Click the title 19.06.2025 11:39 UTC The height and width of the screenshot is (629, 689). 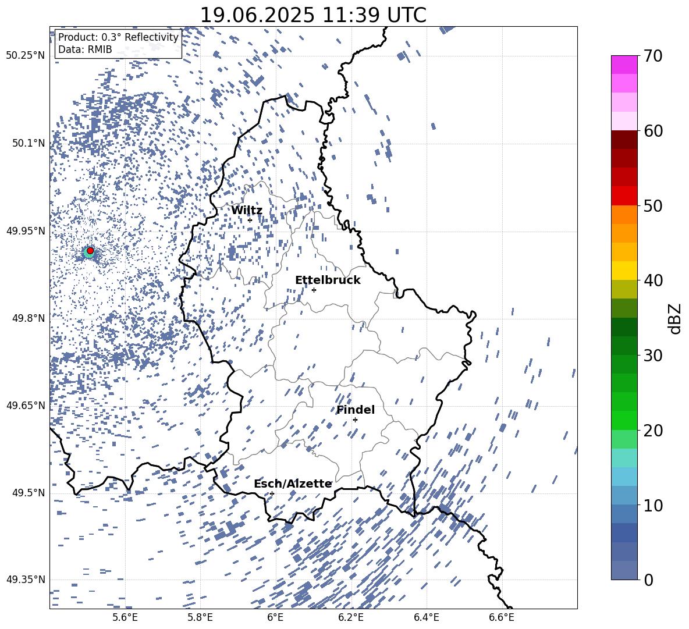(x=313, y=15)
